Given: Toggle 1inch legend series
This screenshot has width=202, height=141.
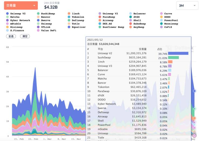Looking at the screenshot, I should (74, 13).
